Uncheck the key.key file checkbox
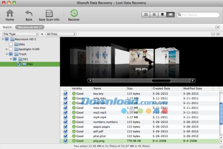The image size is (223, 149). [65, 94]
